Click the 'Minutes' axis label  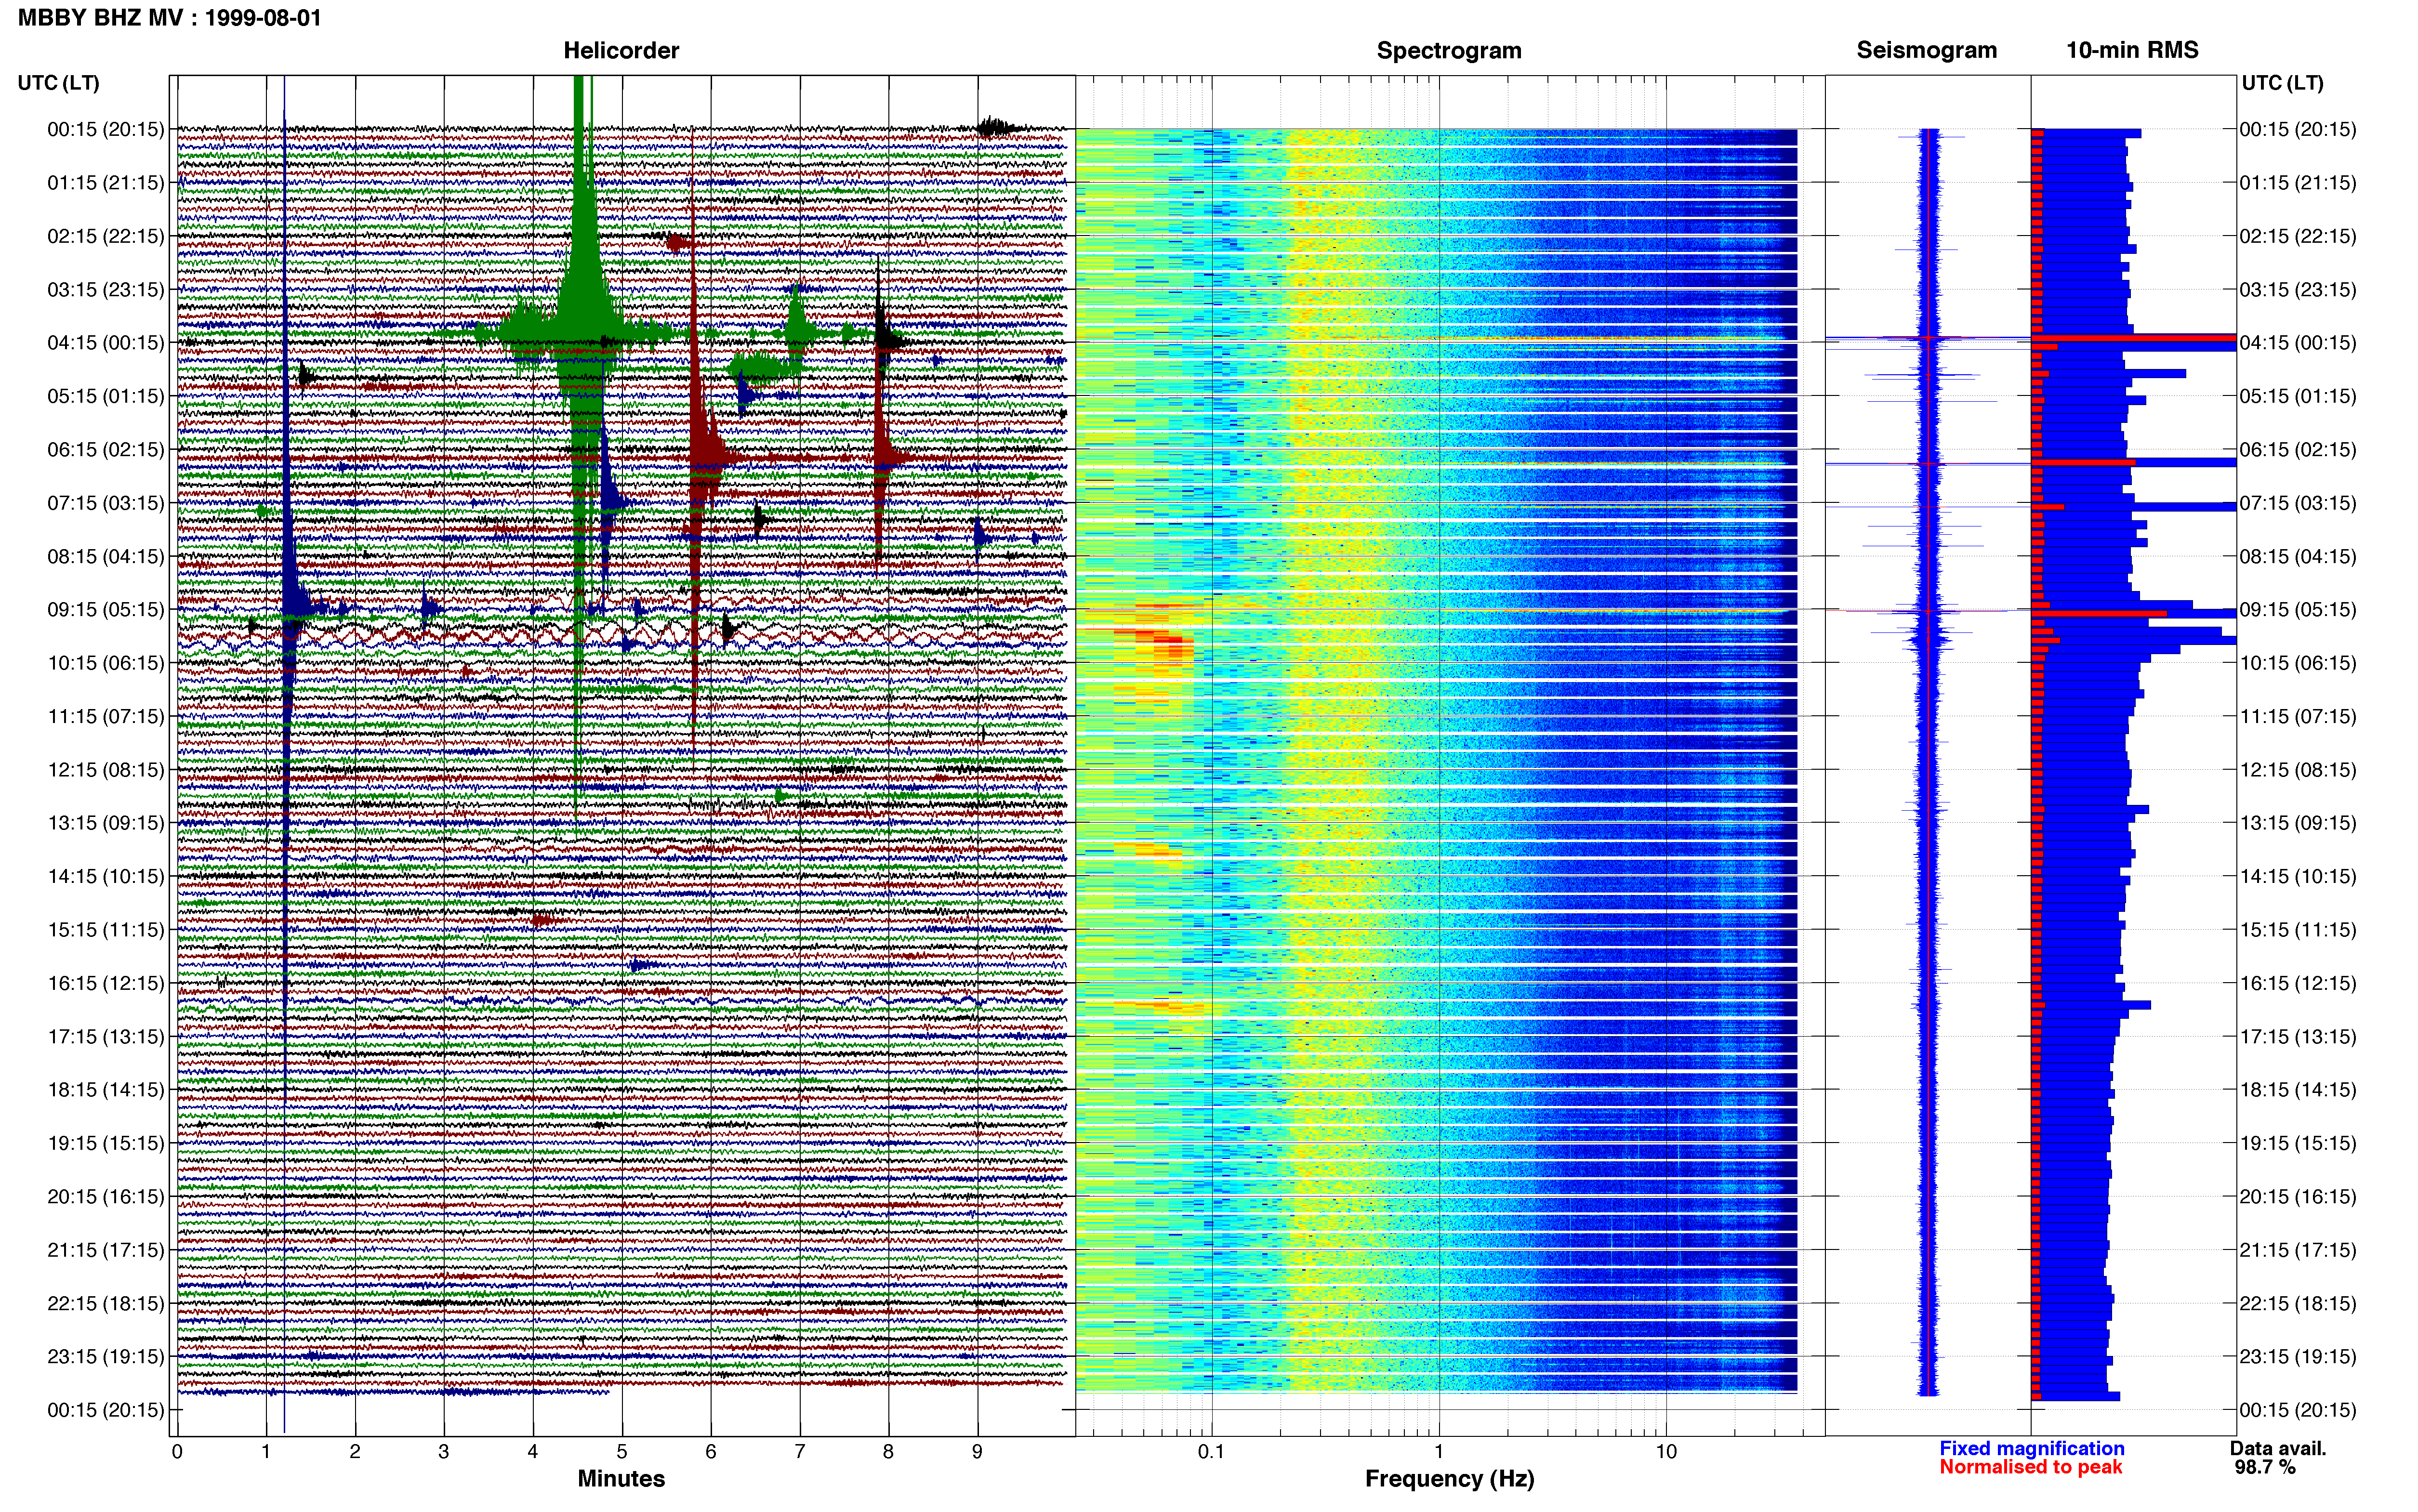[x=621, y=1478]
